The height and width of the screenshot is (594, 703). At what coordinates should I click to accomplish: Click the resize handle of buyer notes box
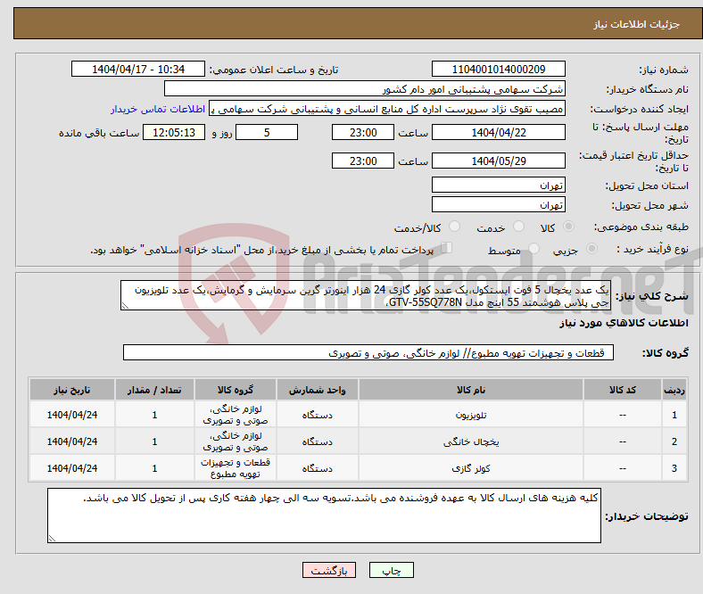(x=52, y=539)
